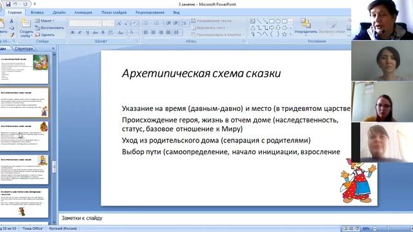413x232 pixels.
Task: Click Создать слайд button
Action: point(26,28)
